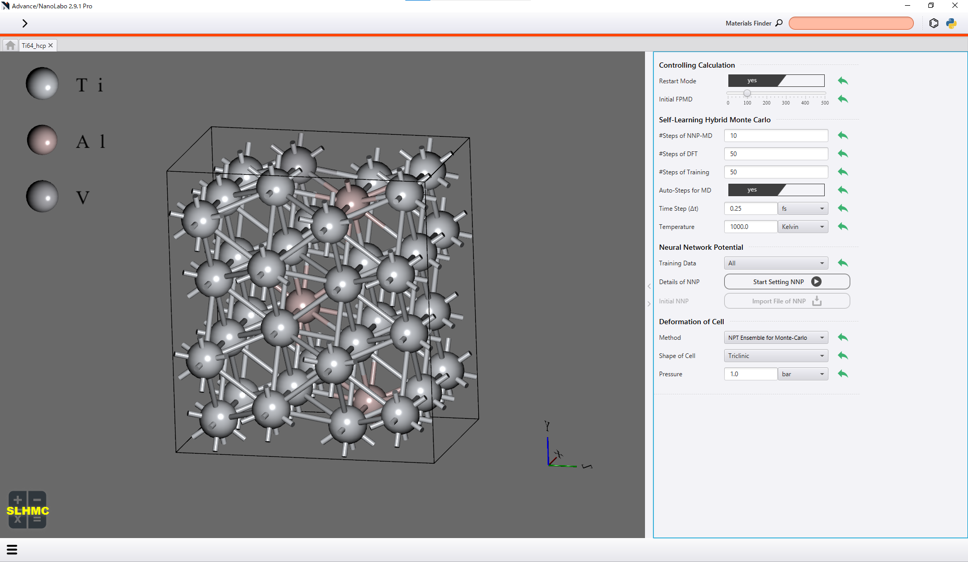Open the Shape of Cell dropdown

tap(776, 355)
